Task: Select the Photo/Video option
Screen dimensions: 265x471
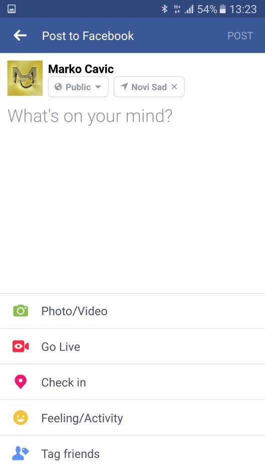Action: (132, 311)
